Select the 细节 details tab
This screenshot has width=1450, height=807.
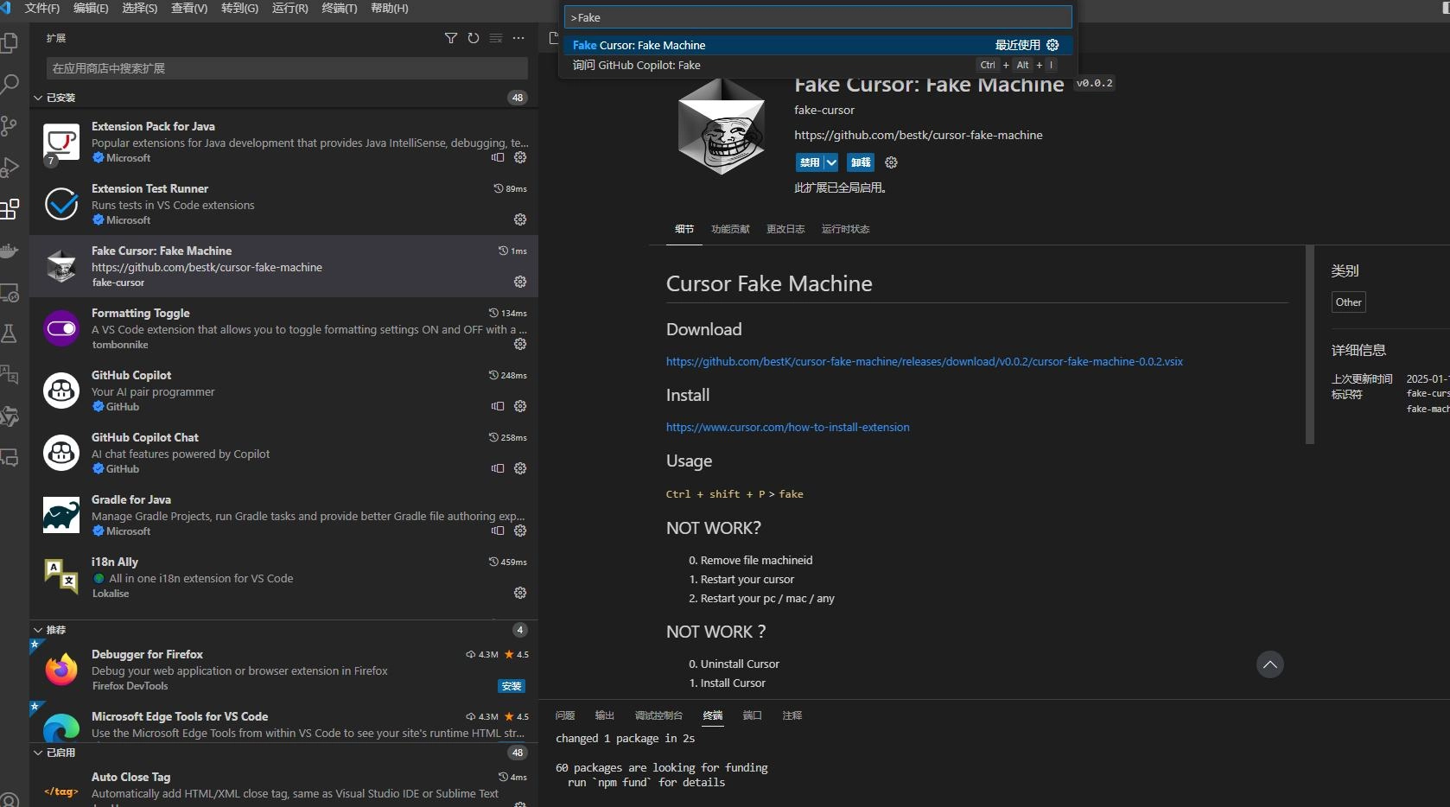point(684,229)
